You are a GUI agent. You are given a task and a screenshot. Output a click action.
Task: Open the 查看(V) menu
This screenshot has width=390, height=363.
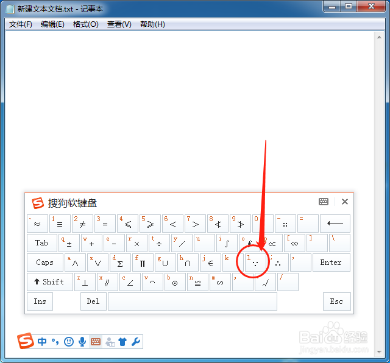pos(119,24)
